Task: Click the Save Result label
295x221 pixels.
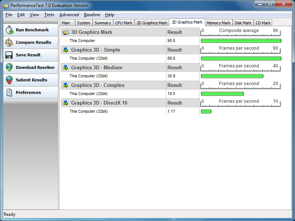Action: pyautogui.click(x=28, y=55)
